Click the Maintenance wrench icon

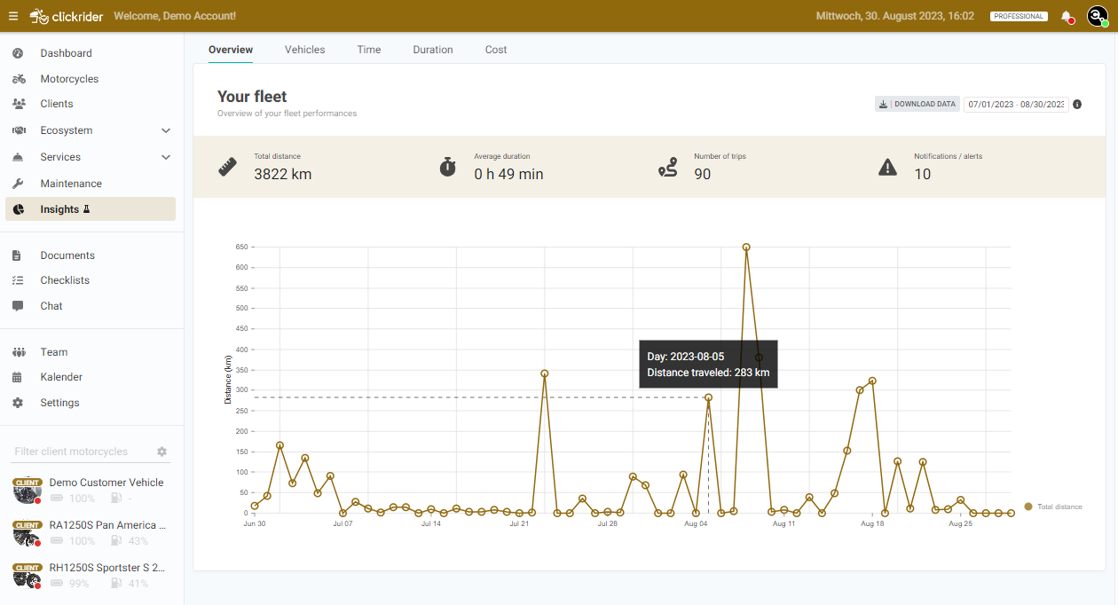coord(18,184)
